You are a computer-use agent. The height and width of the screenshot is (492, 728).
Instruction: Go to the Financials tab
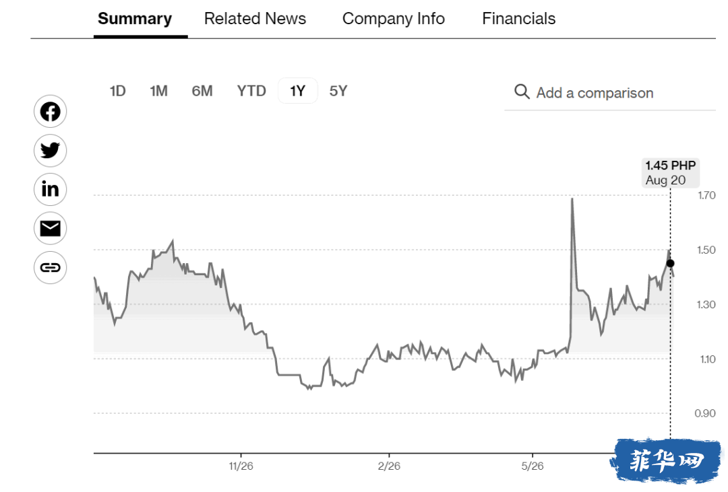(518, 19)
